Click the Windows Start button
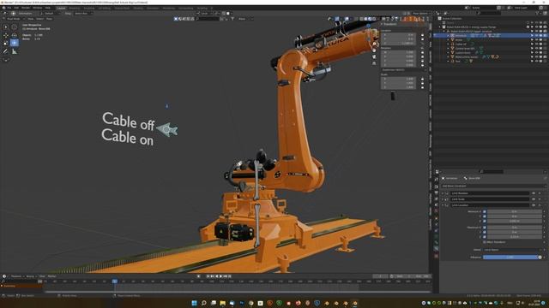549x308 pixels. tap(195, 303)
